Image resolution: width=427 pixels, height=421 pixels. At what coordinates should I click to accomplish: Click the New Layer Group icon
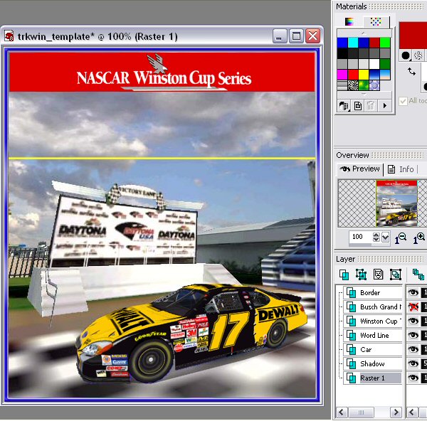(x=396, y=275)
